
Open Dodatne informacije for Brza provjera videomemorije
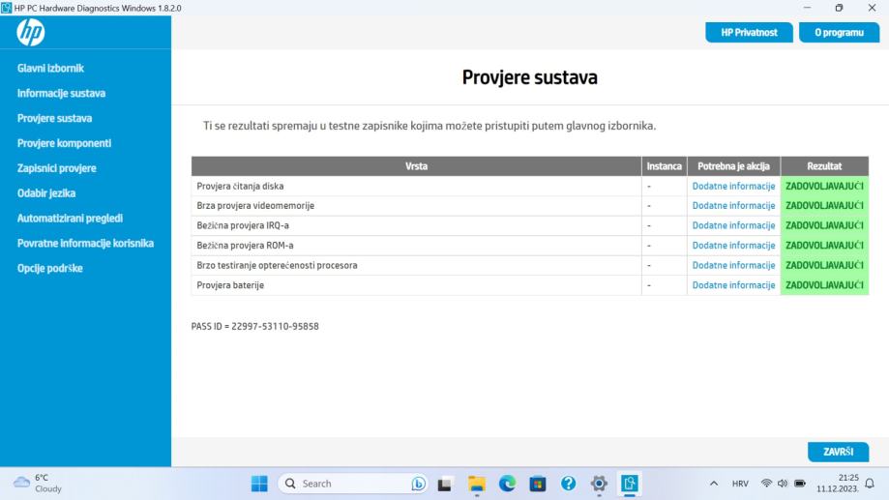[733, 205]
